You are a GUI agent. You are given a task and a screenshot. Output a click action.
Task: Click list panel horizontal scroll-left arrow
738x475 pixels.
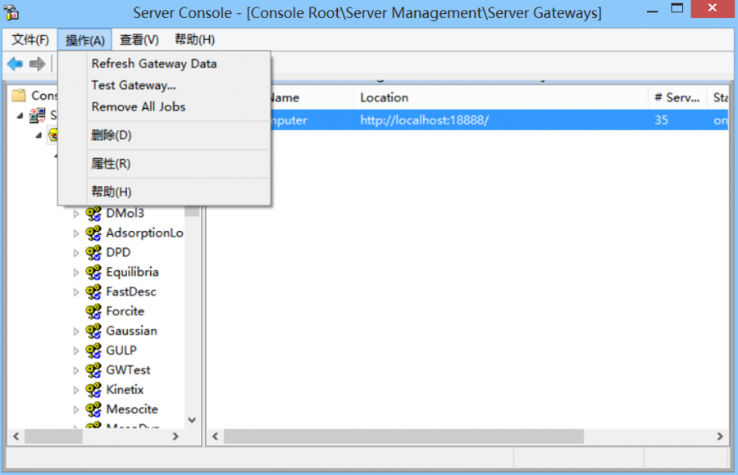click(x=215, y=437)
